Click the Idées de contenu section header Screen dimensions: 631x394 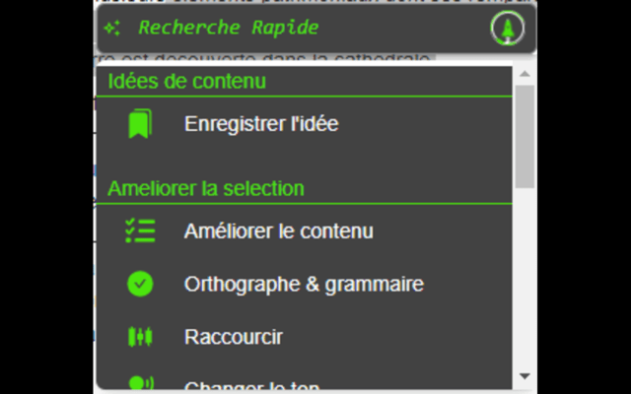tap(186, 81)
